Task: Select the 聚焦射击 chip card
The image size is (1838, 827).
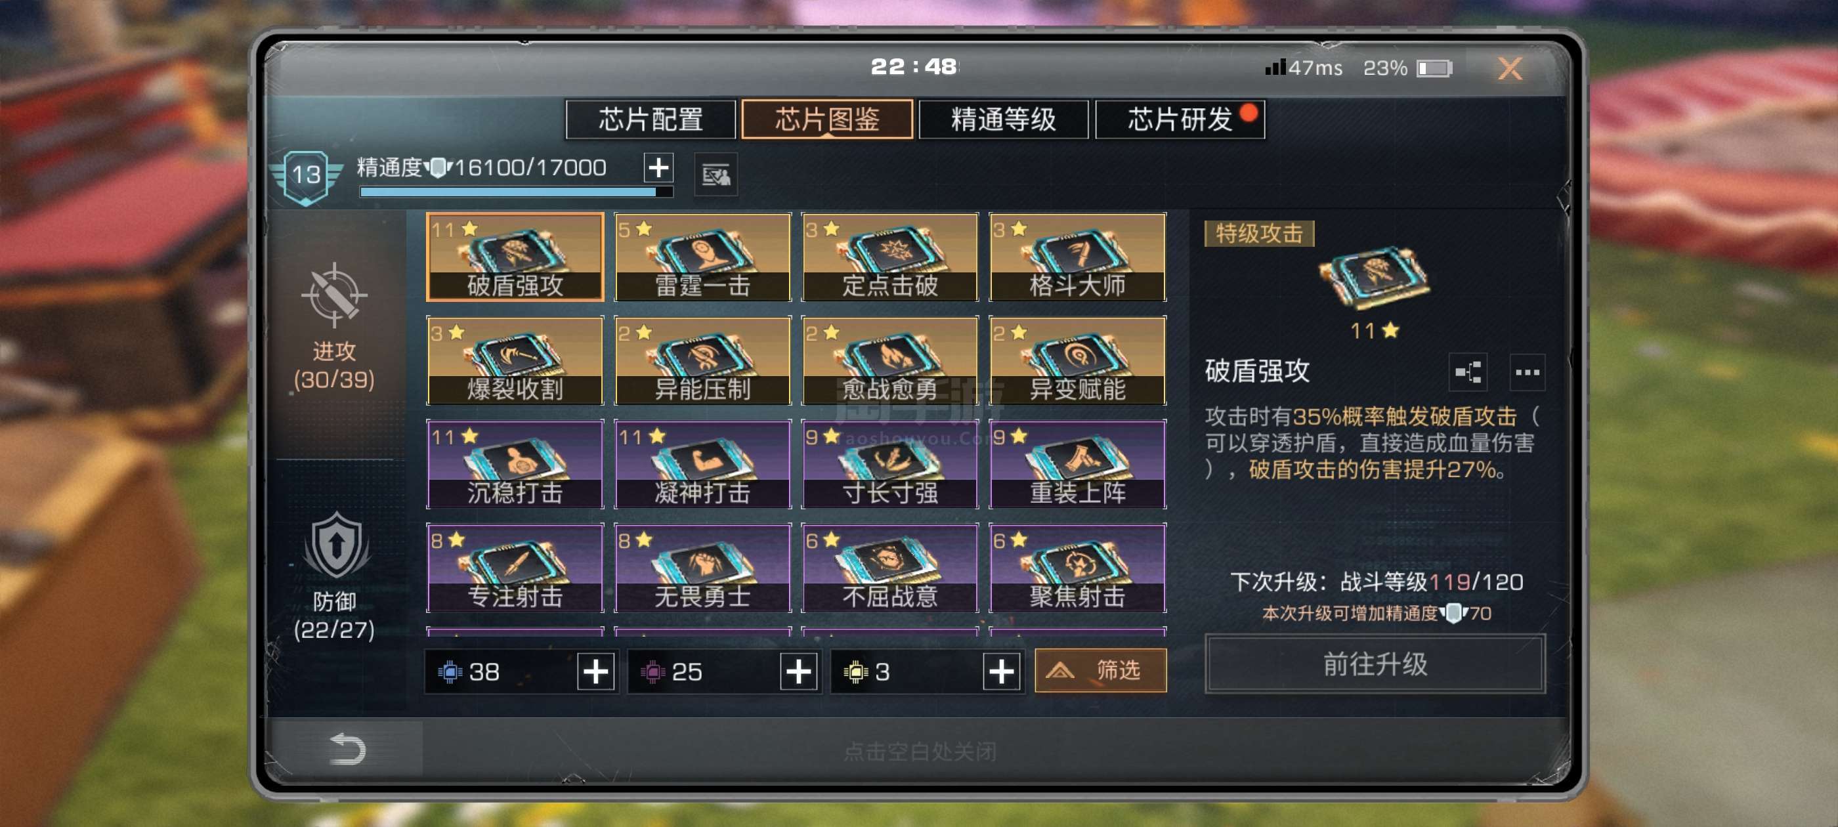Action: 1077,567
